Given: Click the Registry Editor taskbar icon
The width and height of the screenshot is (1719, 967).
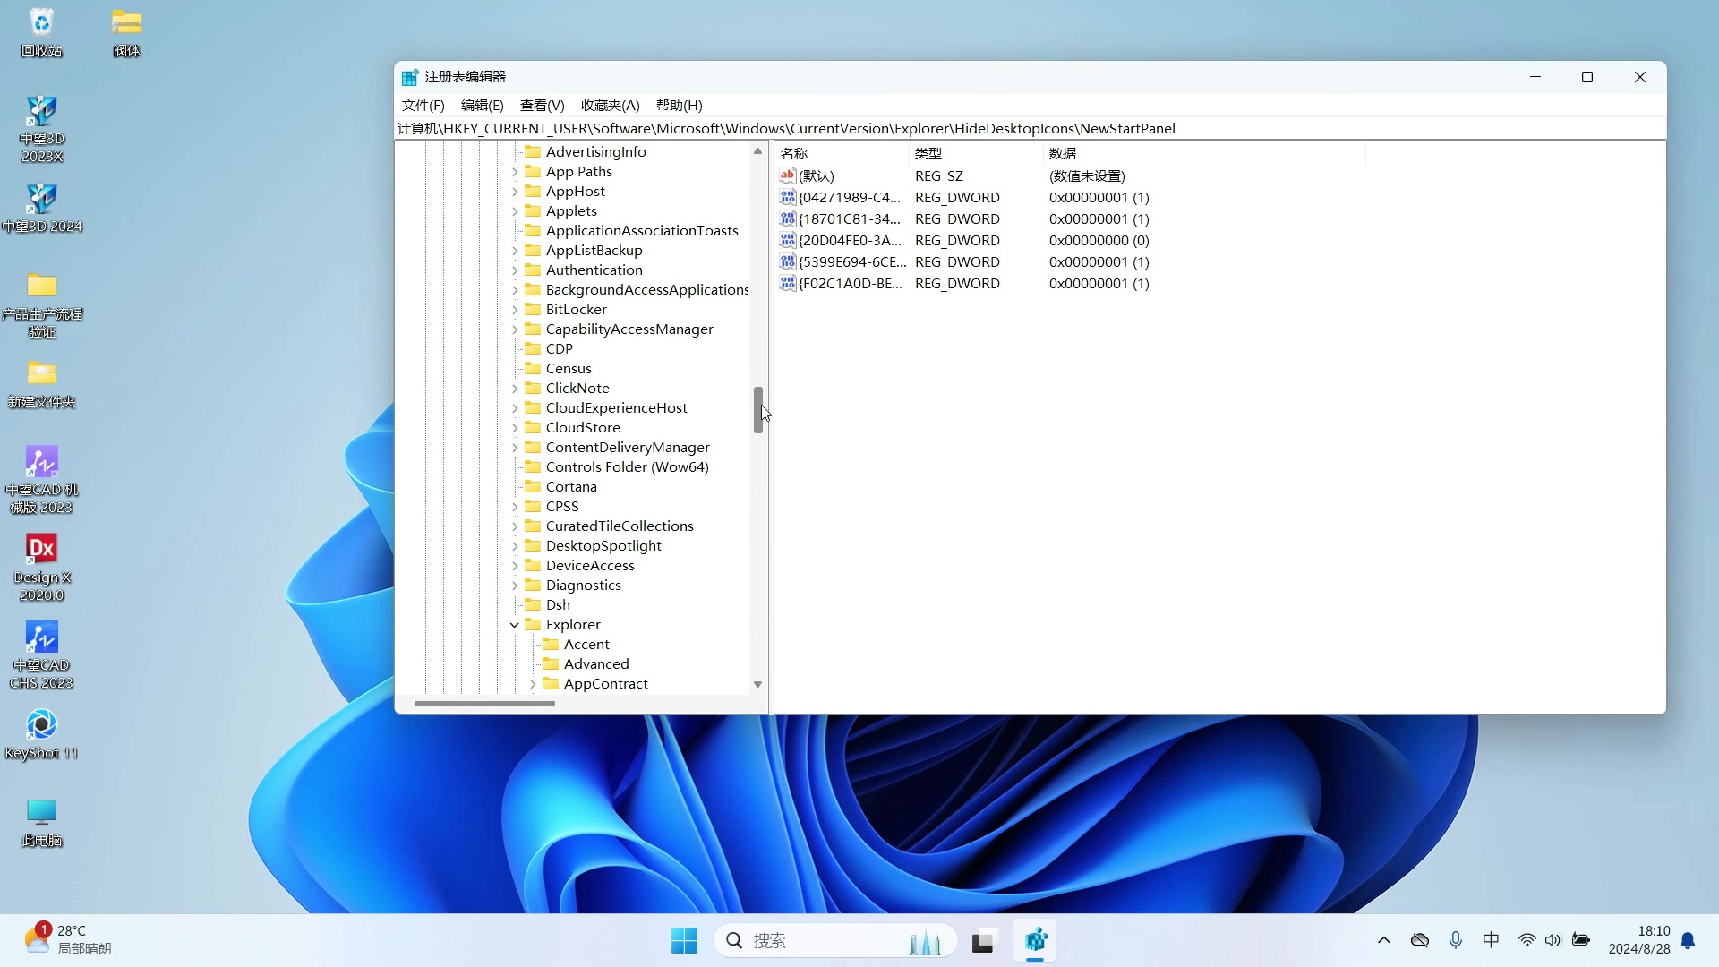Looking at the screenshot, I should [x=1036, y=940].
